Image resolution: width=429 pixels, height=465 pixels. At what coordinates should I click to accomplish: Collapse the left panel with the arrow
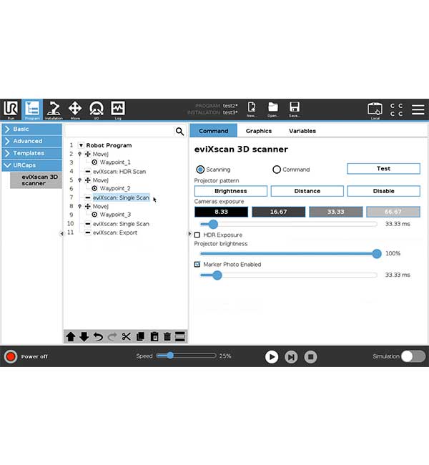tap(61, 234)
